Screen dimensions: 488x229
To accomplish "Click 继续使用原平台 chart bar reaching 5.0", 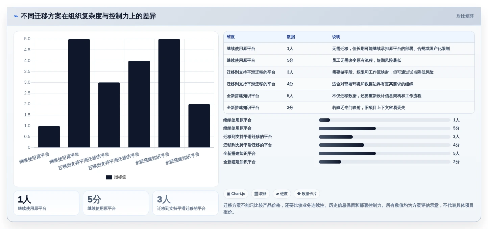I will pos(79,93).
